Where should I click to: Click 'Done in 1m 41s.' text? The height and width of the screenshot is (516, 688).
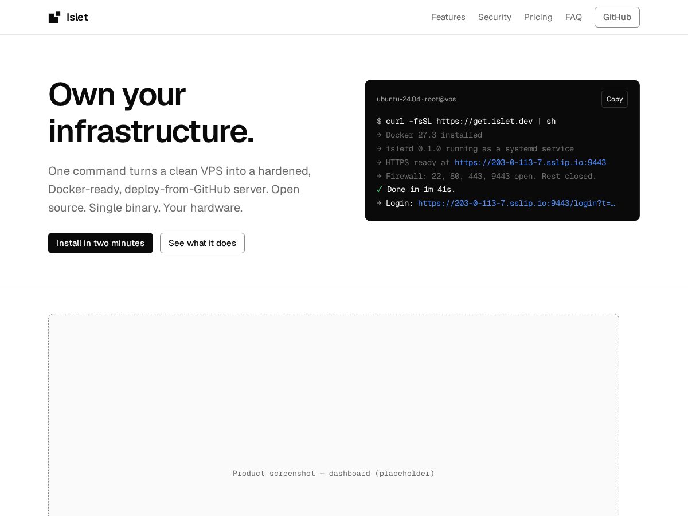421,189
